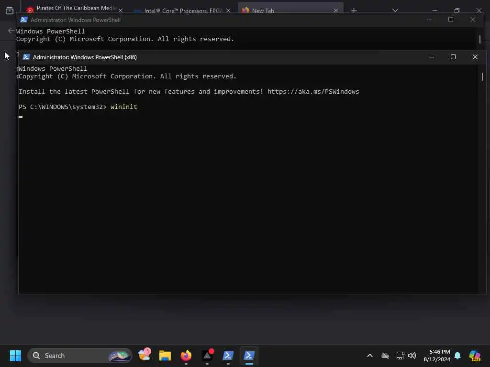Open the dark triangle app with red badge
490x367 pixels.
point(208,355)
